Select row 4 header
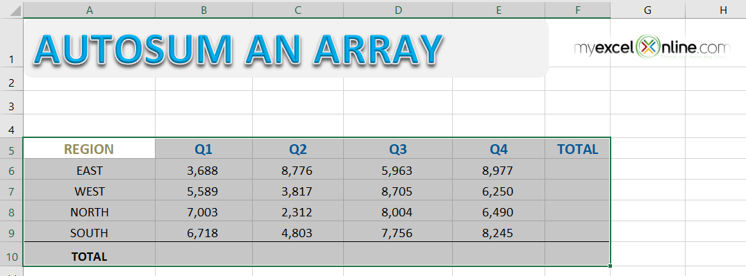The height and width of the screenshot is (276, 746). (11, 126)
